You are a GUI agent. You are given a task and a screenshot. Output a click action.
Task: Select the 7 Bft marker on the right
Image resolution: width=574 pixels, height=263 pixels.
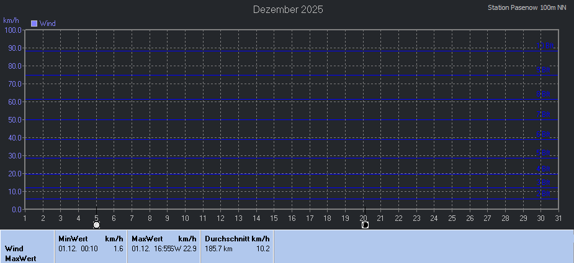point(544,114)
